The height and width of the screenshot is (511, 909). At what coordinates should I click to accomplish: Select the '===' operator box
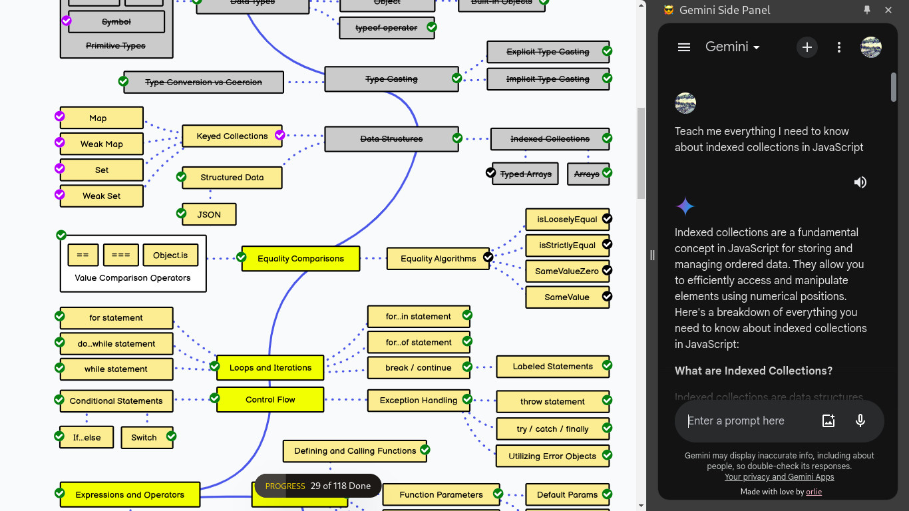tap(121, 255)
